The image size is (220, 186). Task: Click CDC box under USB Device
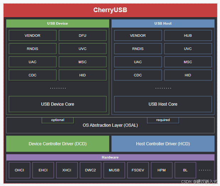tap(32, 75)
